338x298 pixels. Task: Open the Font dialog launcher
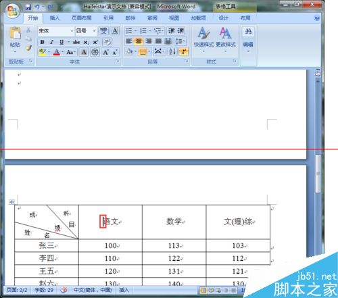[117, 61]
